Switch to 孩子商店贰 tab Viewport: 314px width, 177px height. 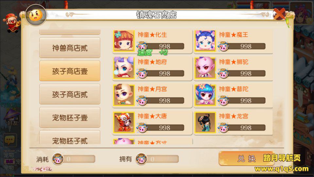pos(70,94)
